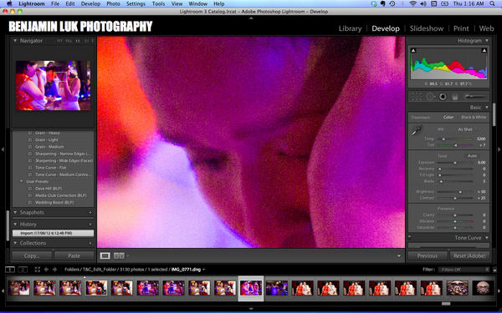The image size is (502, 313).
Task: Collapse the left panel group arrow
Action: 3,149
